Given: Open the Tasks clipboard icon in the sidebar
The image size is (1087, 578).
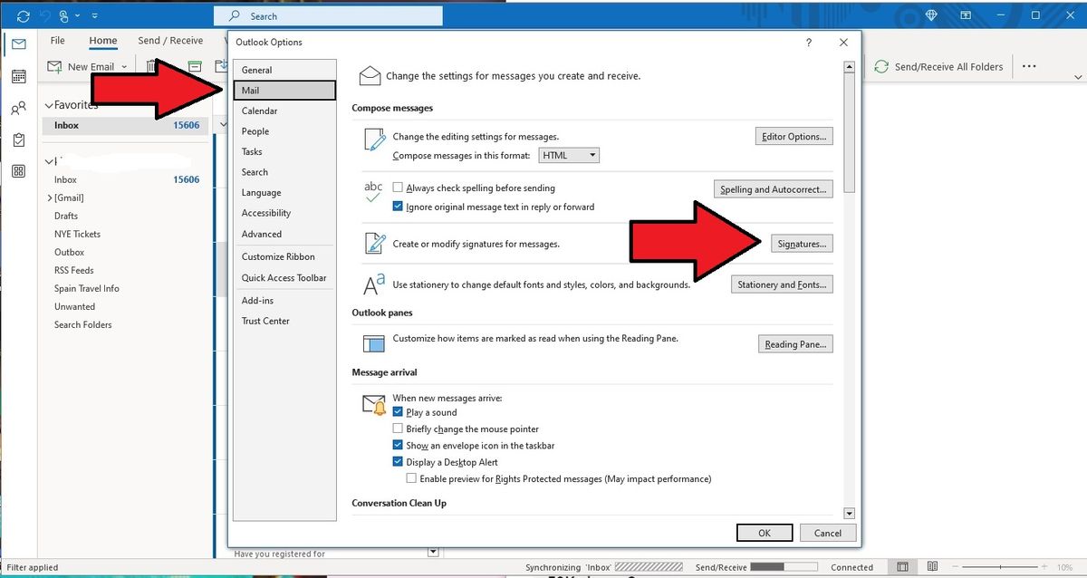Looking at the screenshot, I should (x=18, y=140).
